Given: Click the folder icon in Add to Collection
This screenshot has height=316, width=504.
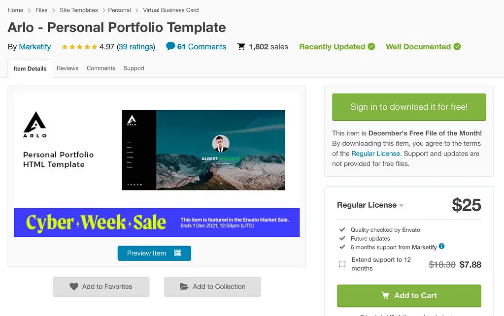Looking at the screenshot, I should point(184,286).
